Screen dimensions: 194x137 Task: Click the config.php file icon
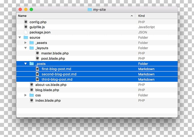tap(26, 22)
